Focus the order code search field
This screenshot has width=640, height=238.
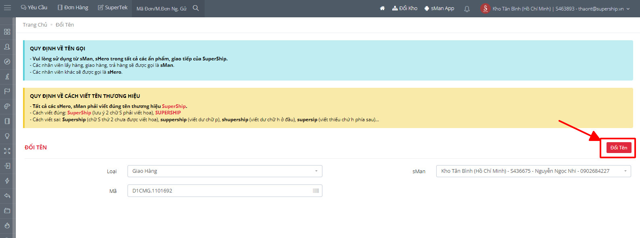point(161,8)
